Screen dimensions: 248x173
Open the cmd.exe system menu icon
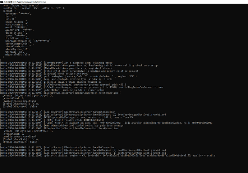(1, 2)
